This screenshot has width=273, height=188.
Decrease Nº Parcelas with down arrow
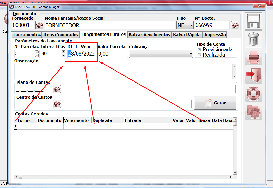tap(37, 55)
